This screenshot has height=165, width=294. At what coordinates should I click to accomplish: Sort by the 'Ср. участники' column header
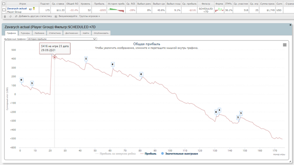point(241,4)
